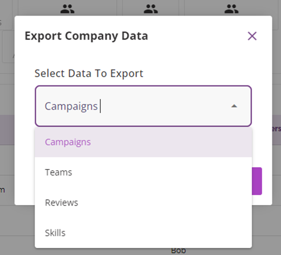The image size is (281, 255).
Task: Click the middle people icon at top
Action: pos(150,9)
